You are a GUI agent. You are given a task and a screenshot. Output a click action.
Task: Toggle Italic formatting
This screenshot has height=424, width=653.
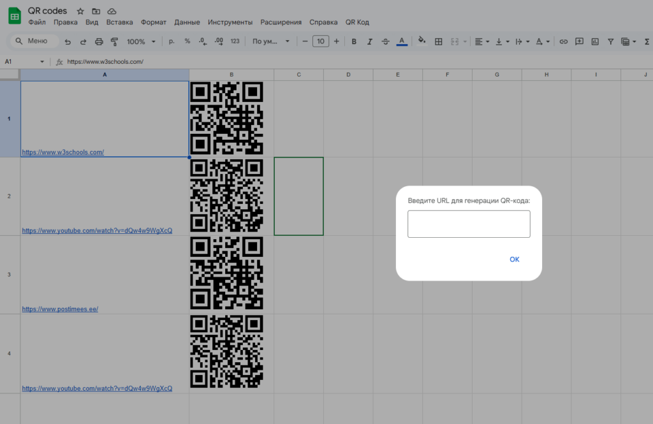pos(370,41)
